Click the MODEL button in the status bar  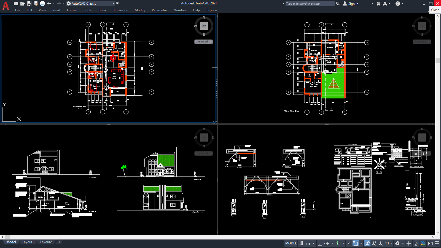click(x=291, y=243)
